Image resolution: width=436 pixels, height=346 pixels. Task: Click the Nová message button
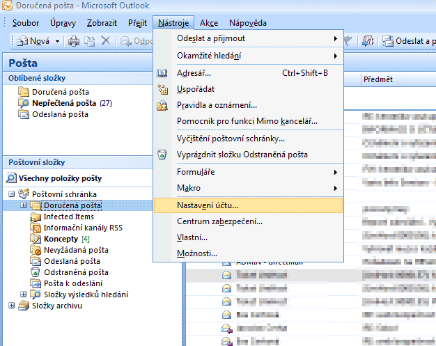click(33, 41)
